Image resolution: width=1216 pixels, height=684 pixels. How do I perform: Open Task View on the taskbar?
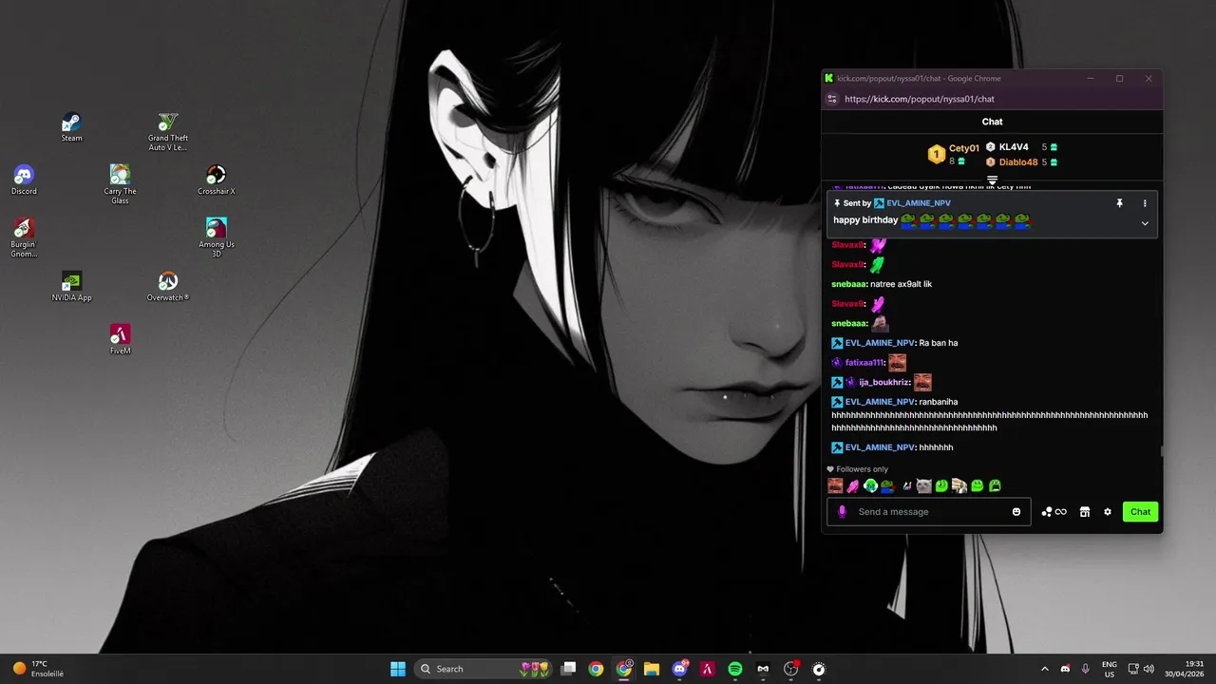tap(568, 669)
